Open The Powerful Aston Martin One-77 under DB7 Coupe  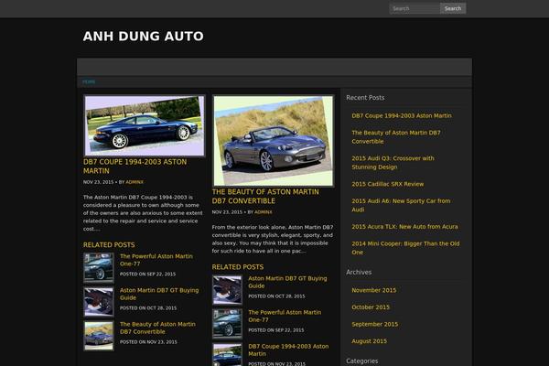click(x=156, y=260)
